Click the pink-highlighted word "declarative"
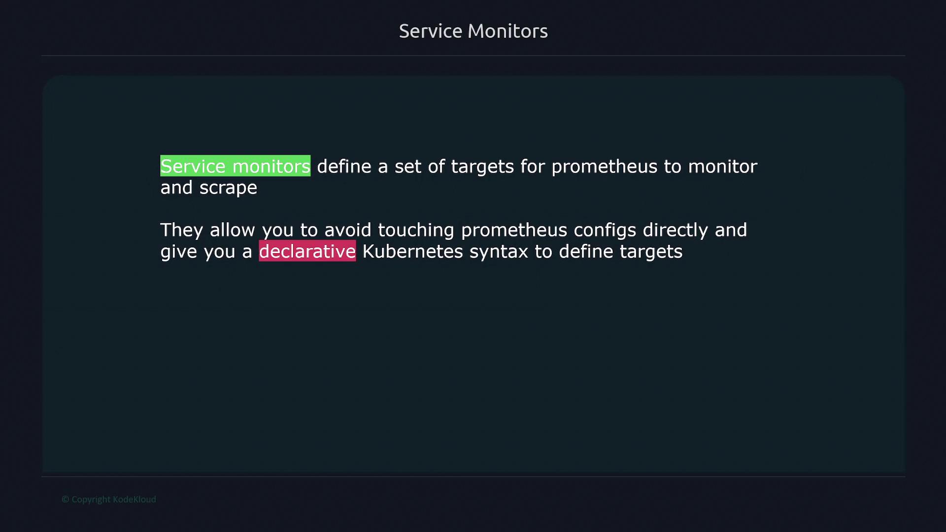The image size is (946, 532). pos(307,251)
